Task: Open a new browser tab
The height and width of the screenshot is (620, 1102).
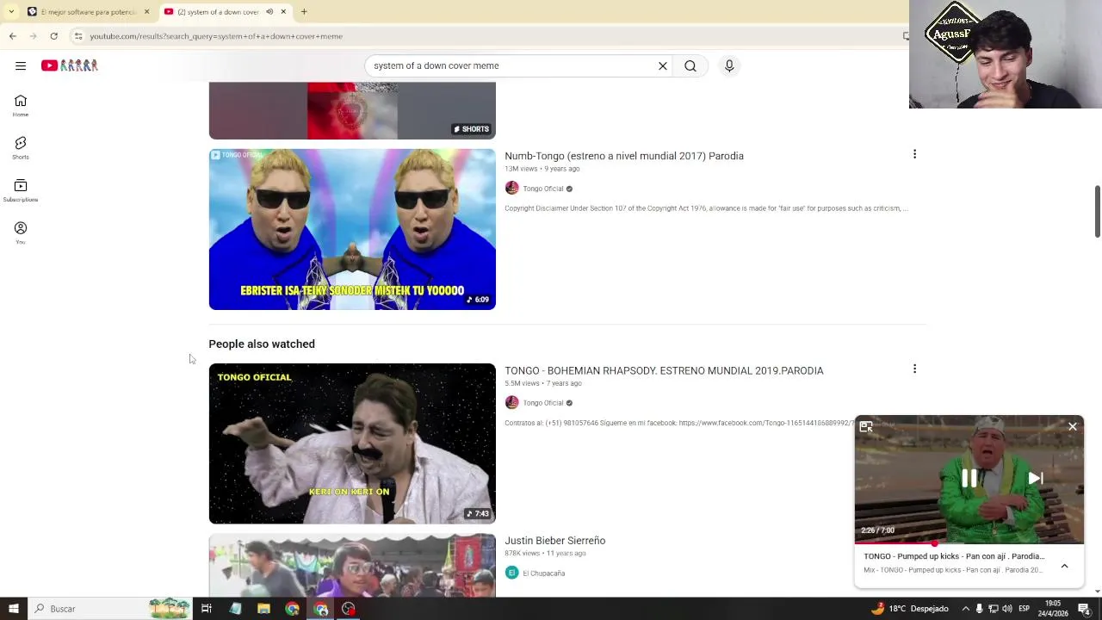Action: click(x=304, y=11)
